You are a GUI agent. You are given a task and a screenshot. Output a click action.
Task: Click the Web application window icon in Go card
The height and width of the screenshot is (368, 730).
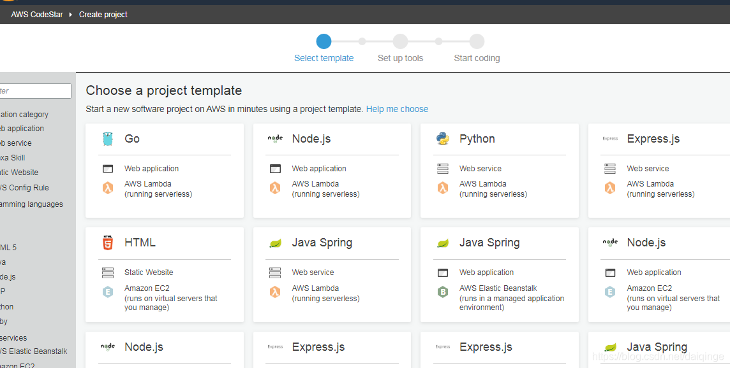(108, 169)
